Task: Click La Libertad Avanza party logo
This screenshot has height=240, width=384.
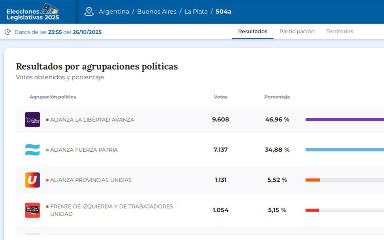Action: [x=32, y=120]
